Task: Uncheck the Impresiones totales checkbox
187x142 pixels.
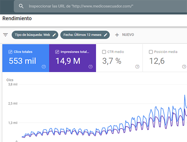Action: coord(57,52)
